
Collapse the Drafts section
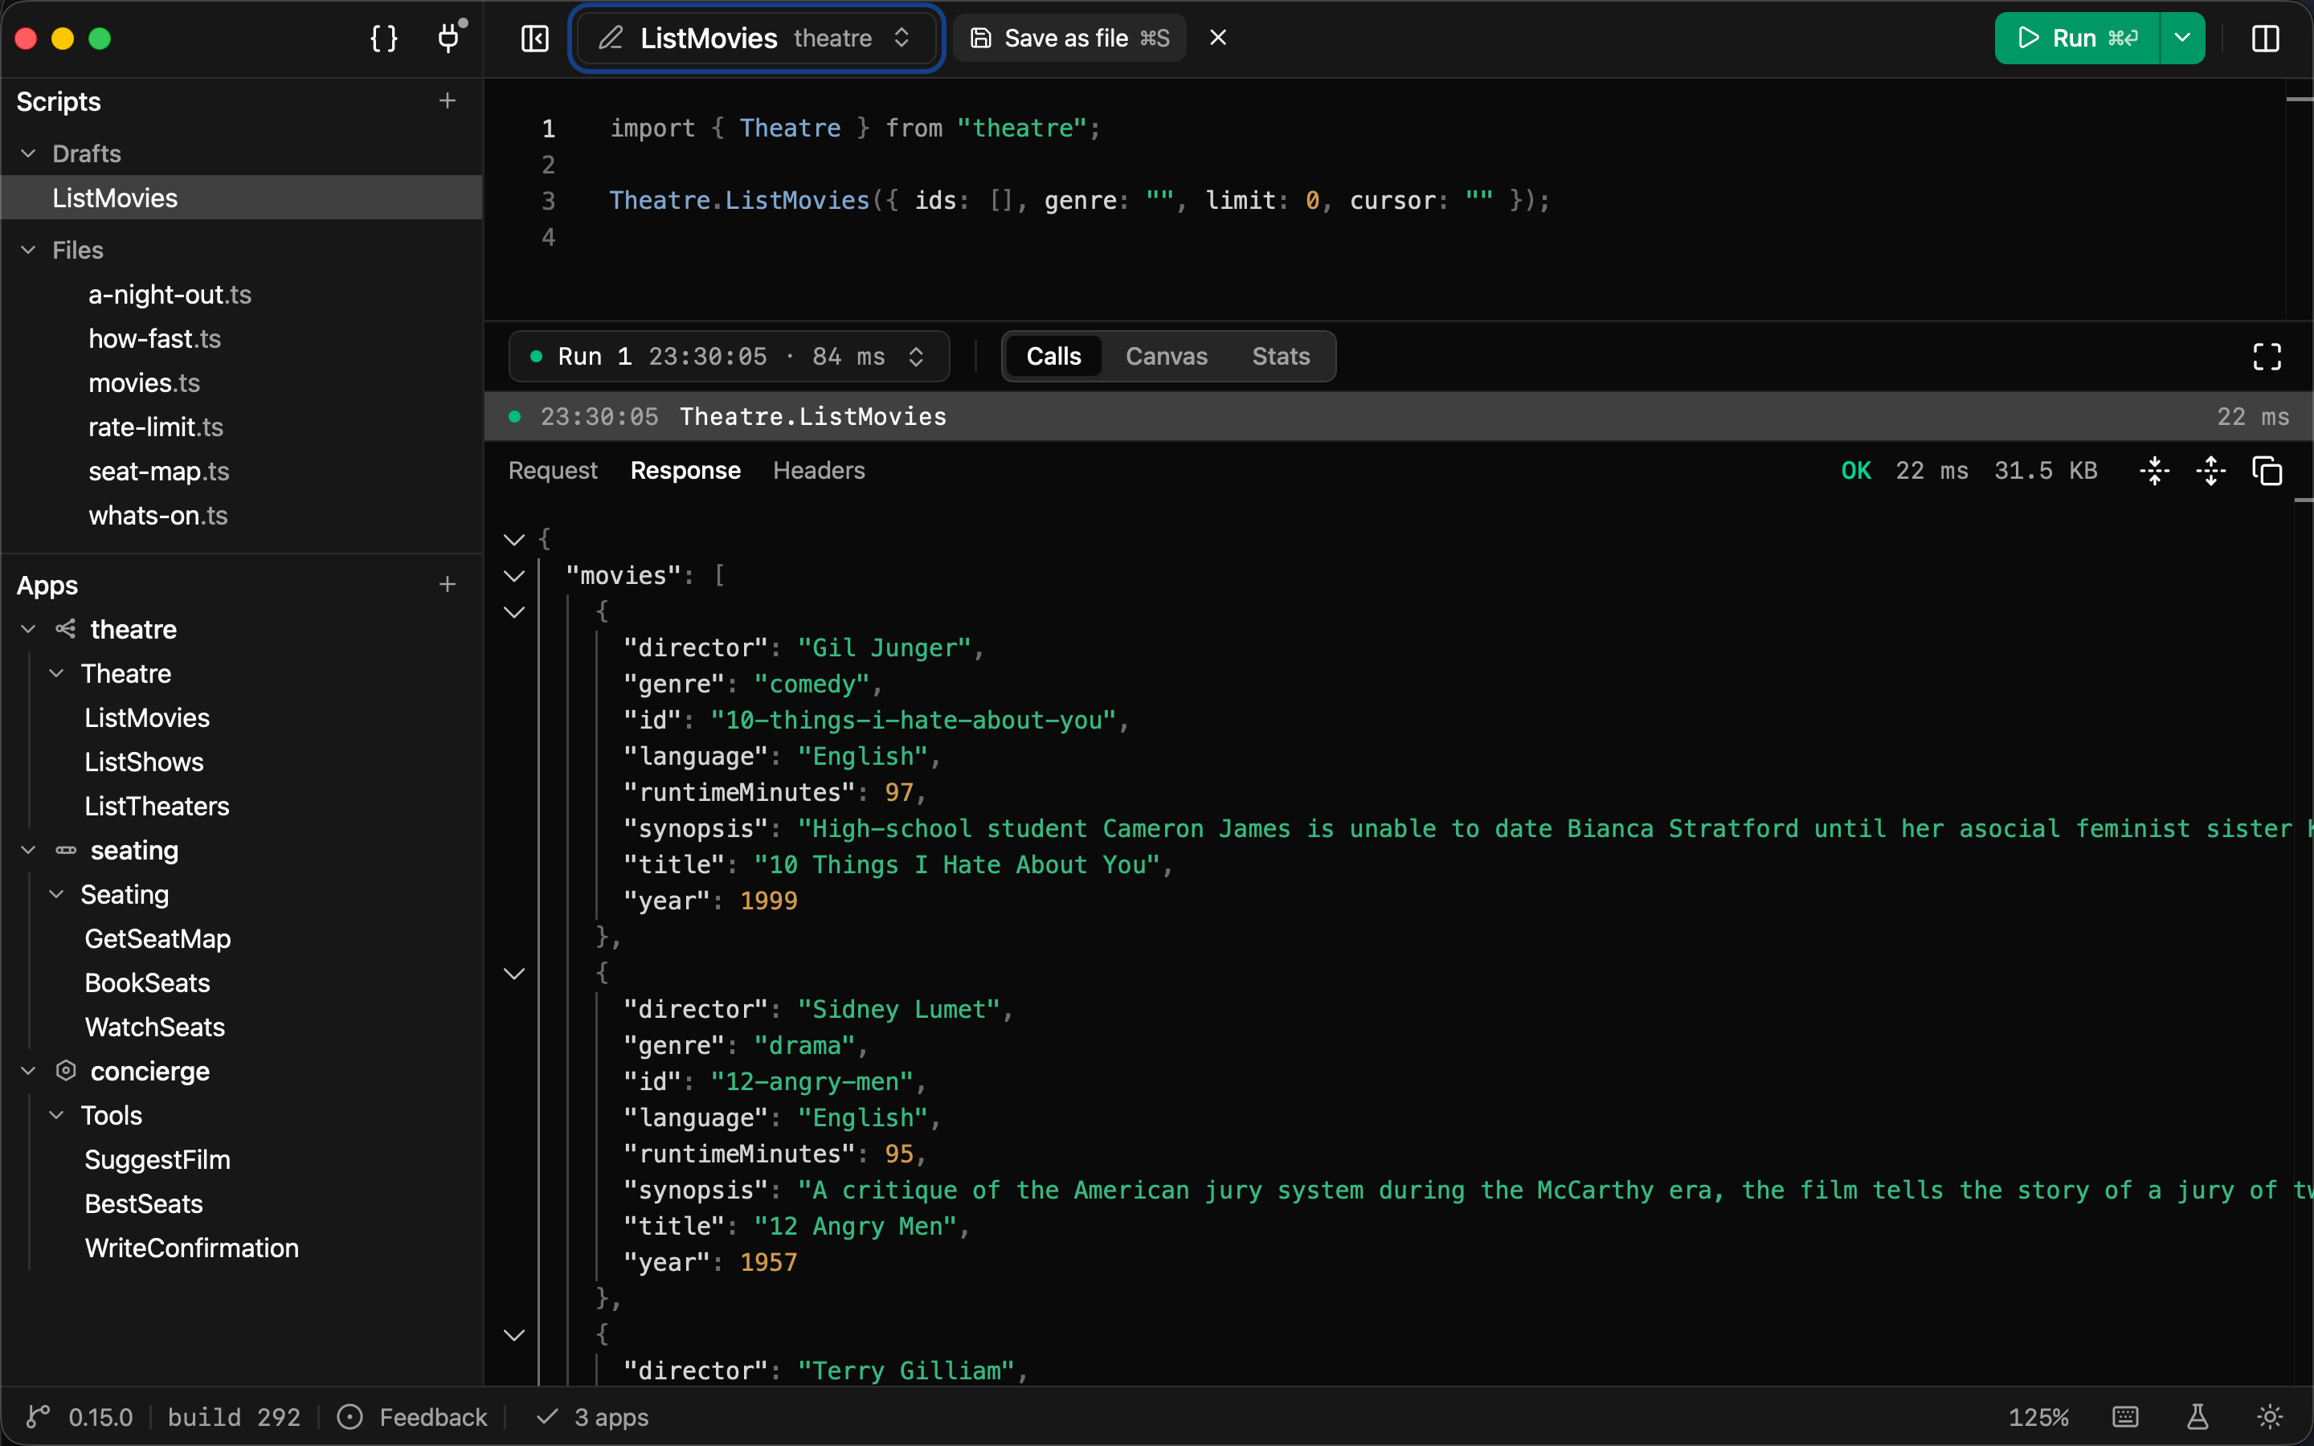point(29,153)
